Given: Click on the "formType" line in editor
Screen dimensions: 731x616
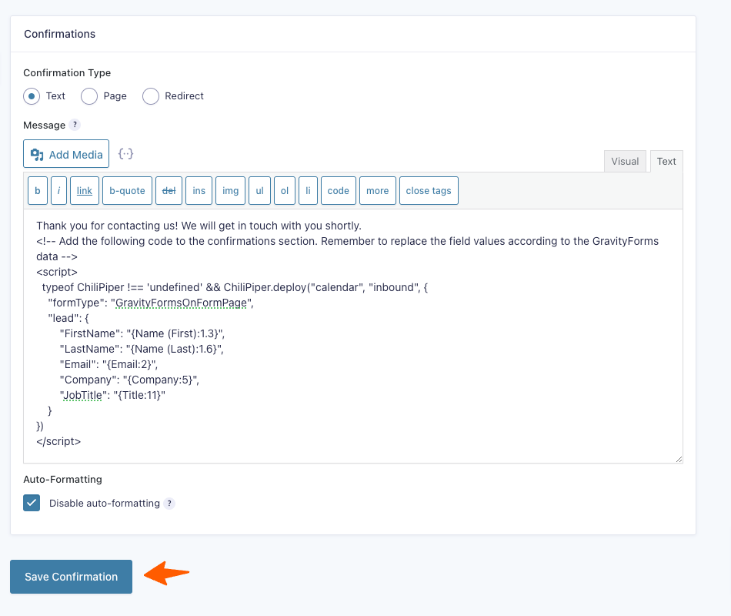Looking at the screenshot, I should (151, 303).
